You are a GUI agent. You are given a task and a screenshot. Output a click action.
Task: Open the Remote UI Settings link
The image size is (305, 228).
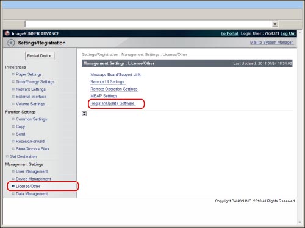pos(107,81)
